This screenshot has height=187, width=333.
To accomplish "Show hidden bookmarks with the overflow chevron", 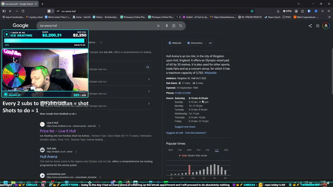I will coord(329,17).
